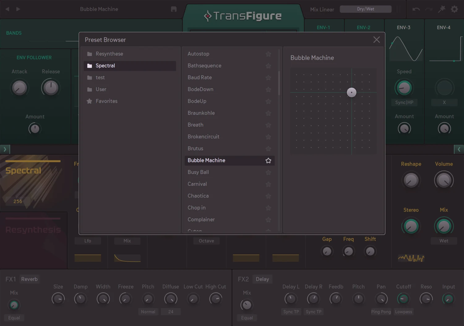Select the User folder in the preset browser
The width and height of the screenshot is (464, 326).
pos(101,89)
